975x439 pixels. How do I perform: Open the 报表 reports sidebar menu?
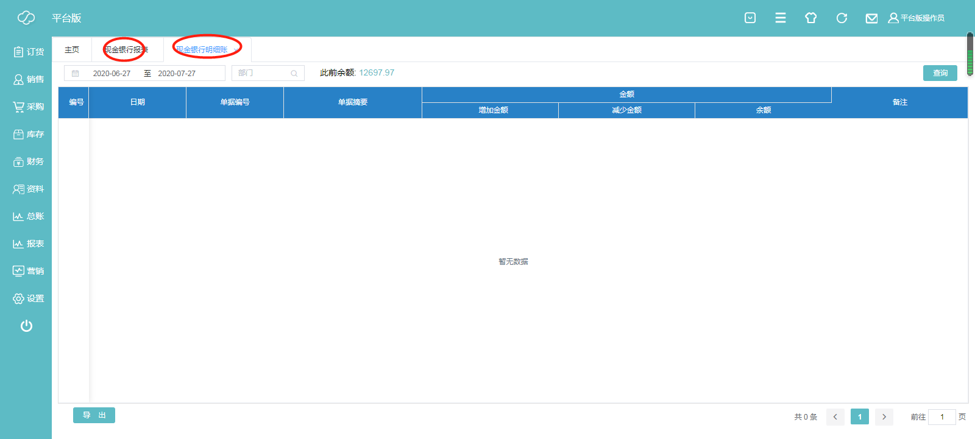(x=28, y=244)
